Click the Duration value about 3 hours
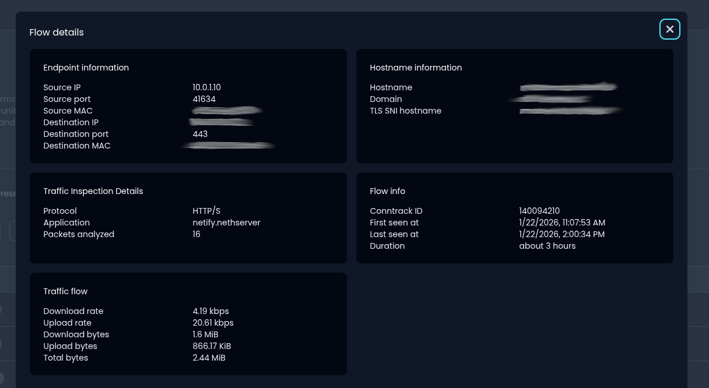This screenshot has height=388, width=709. click(547, 246)
